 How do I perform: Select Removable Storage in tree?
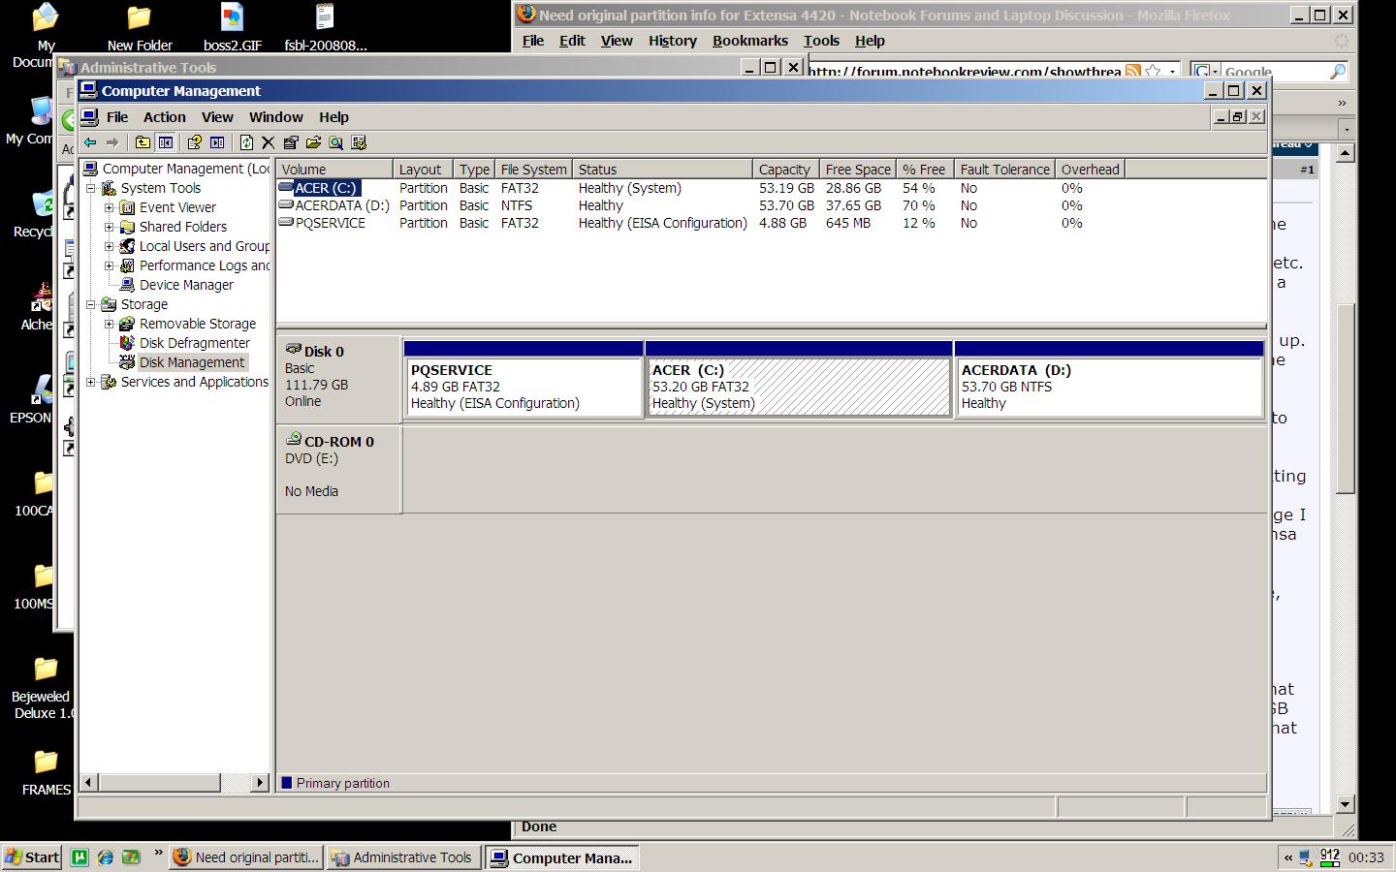[198, 324]
